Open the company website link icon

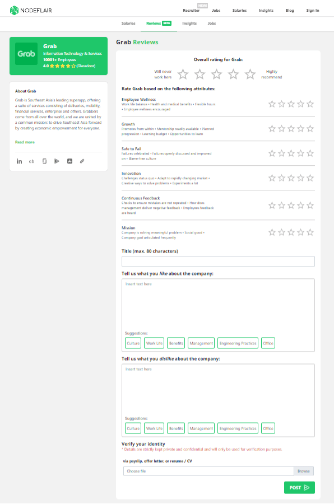pyautogui.click(x=82, y=161)
